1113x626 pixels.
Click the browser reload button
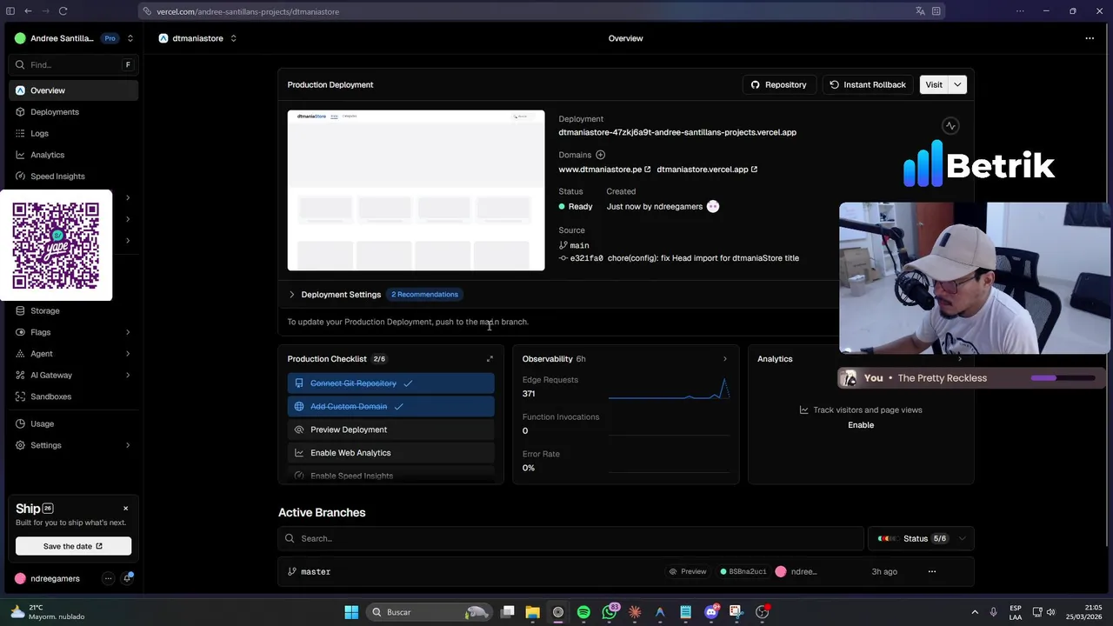[x=63, y=11]
